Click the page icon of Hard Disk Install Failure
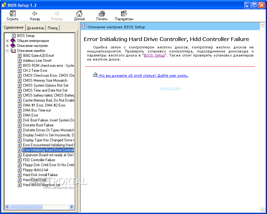Viewport: 267px width, 214px height. (x=20, y=175)
